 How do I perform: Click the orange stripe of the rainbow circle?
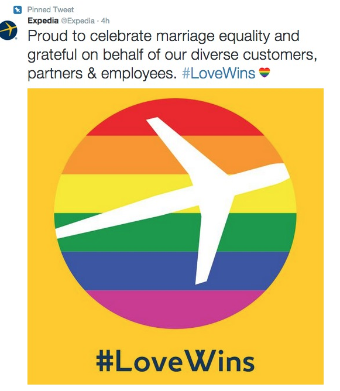[112, 155]
